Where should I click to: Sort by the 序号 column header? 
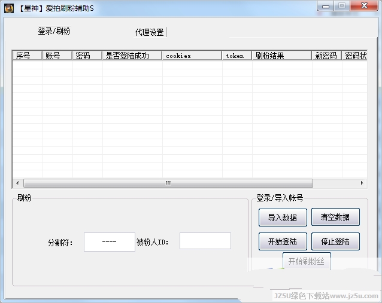27,56
